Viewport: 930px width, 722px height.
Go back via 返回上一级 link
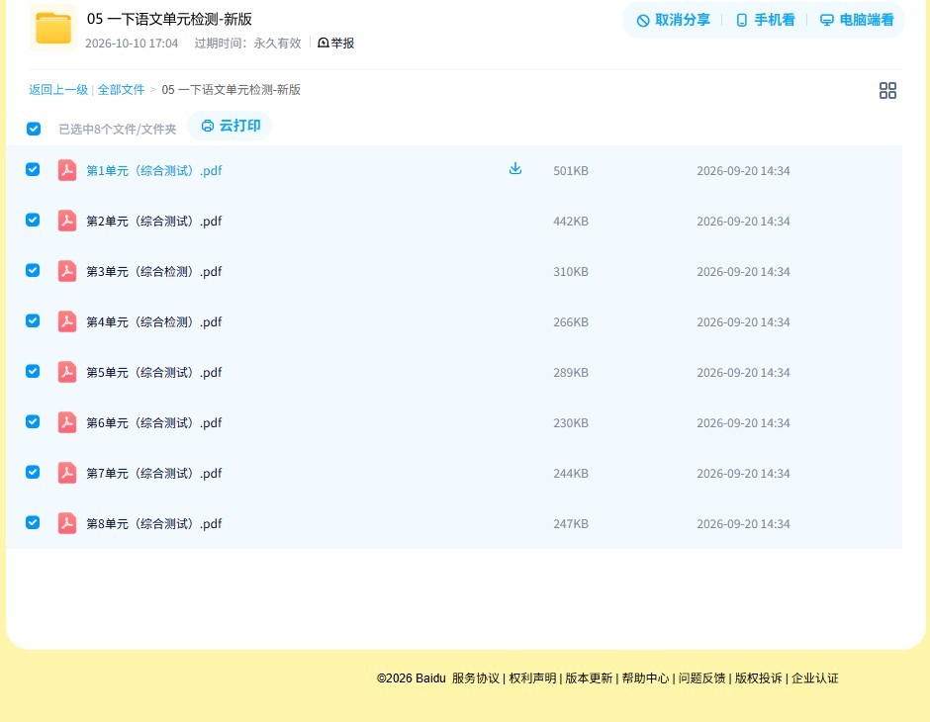point(58,90)
